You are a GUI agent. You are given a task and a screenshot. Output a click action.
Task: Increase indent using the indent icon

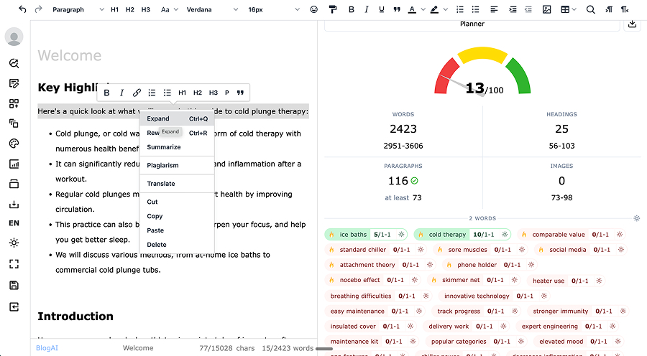[513, 9]
